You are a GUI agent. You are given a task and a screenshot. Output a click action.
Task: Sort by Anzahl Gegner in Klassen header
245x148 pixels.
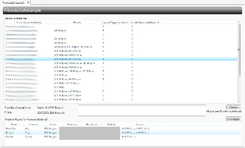pyautogui.click(x=116, y=22)
